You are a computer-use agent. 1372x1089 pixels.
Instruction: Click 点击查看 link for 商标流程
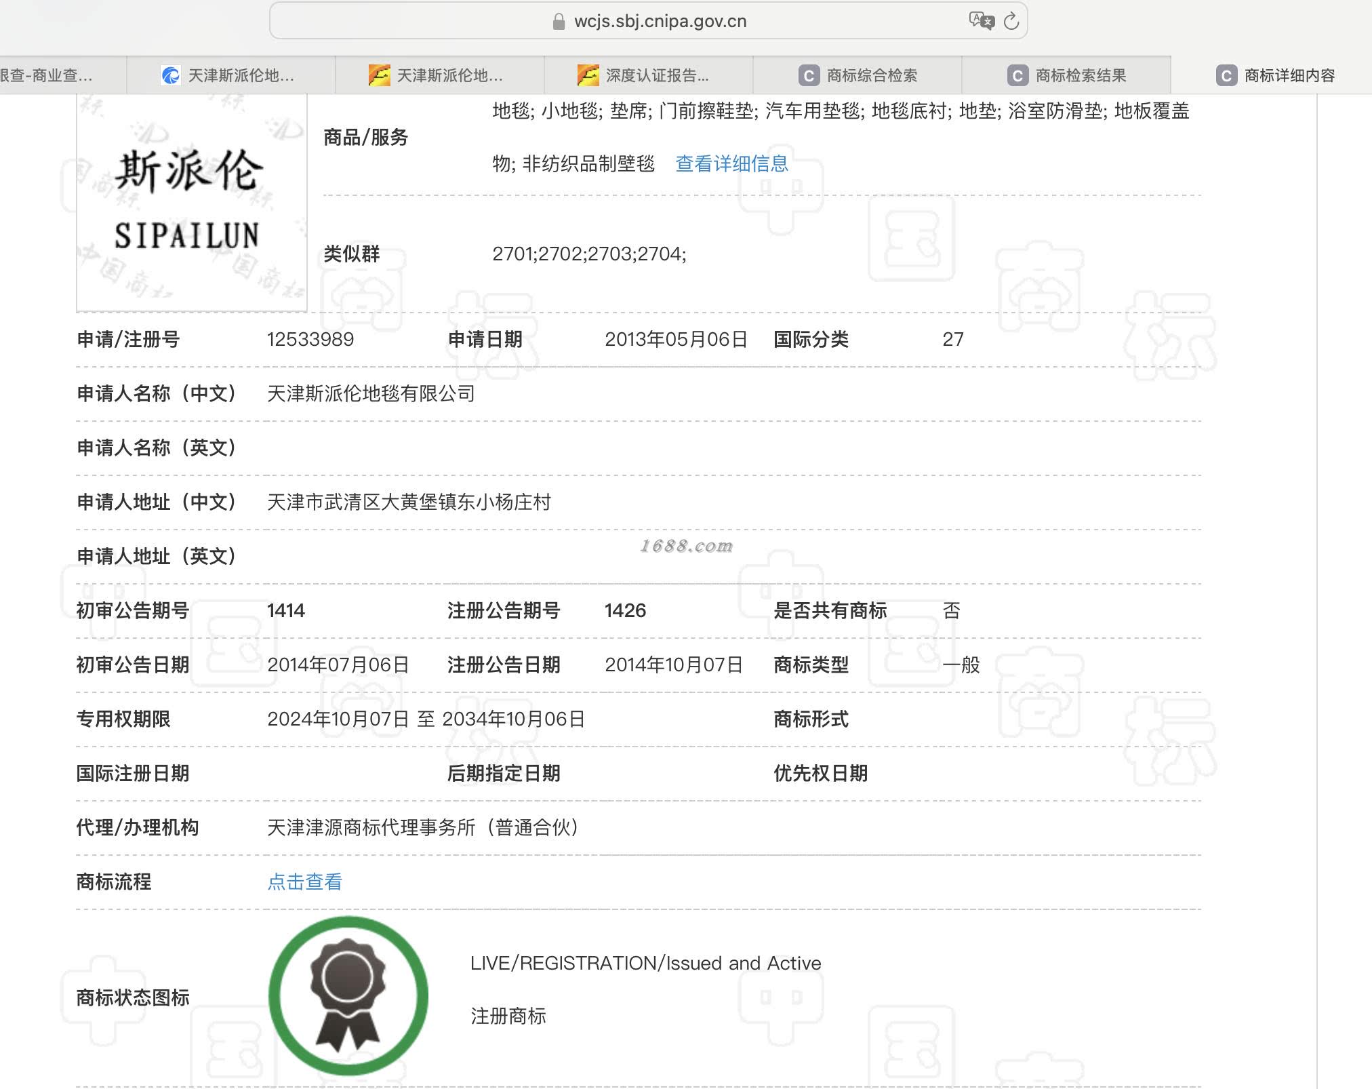coord(304,882)
